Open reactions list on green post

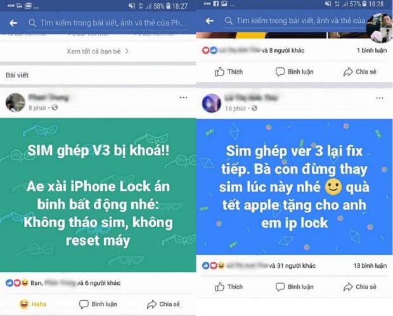(x=63, y=283)
